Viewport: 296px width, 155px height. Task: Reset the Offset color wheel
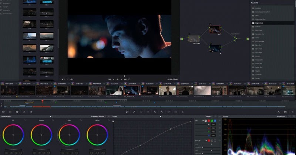tap(108, 120)
